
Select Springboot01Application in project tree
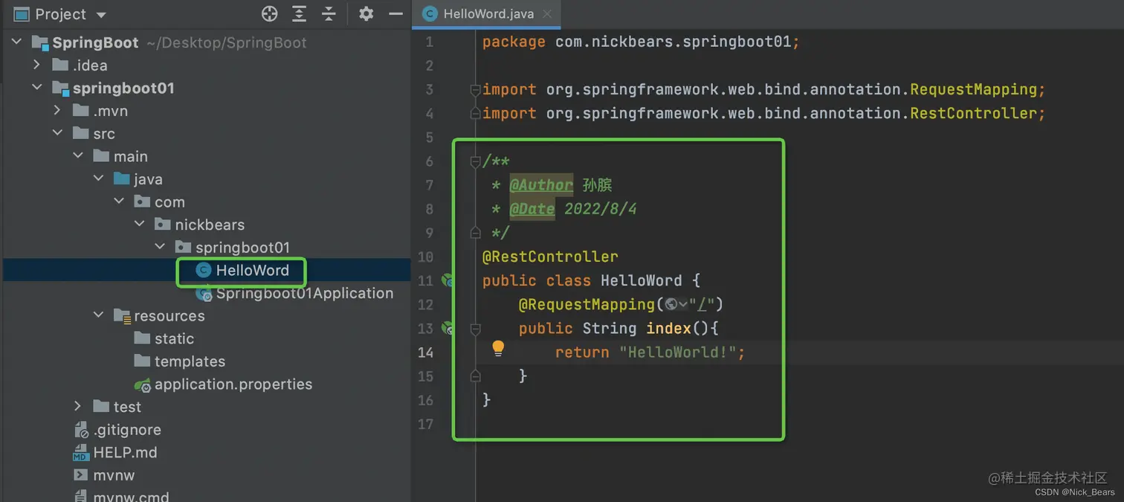tap(305, 293)
